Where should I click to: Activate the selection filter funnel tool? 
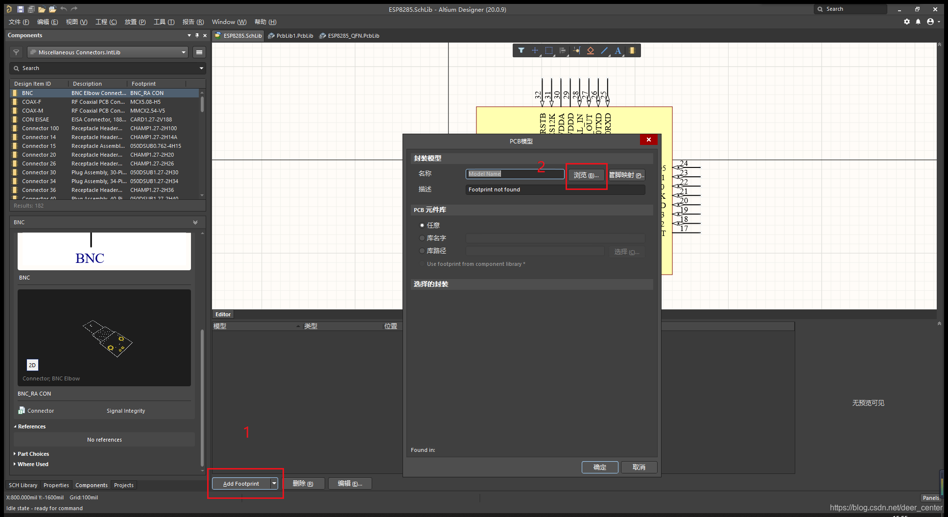521,50
